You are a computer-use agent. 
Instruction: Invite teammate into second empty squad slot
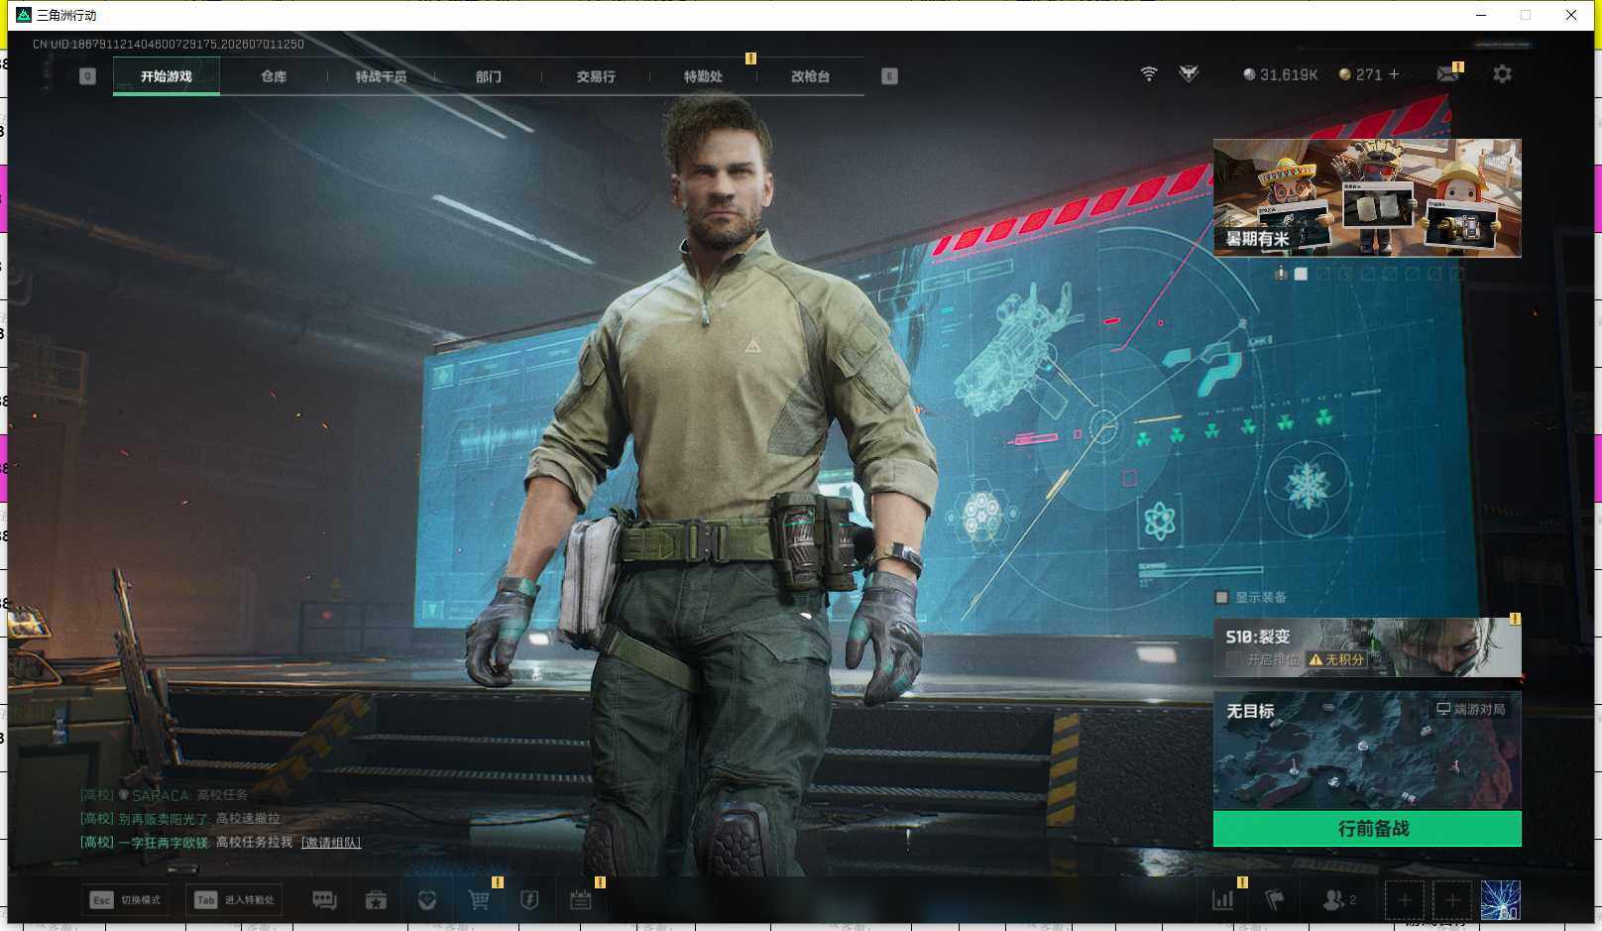[1452, 900]
